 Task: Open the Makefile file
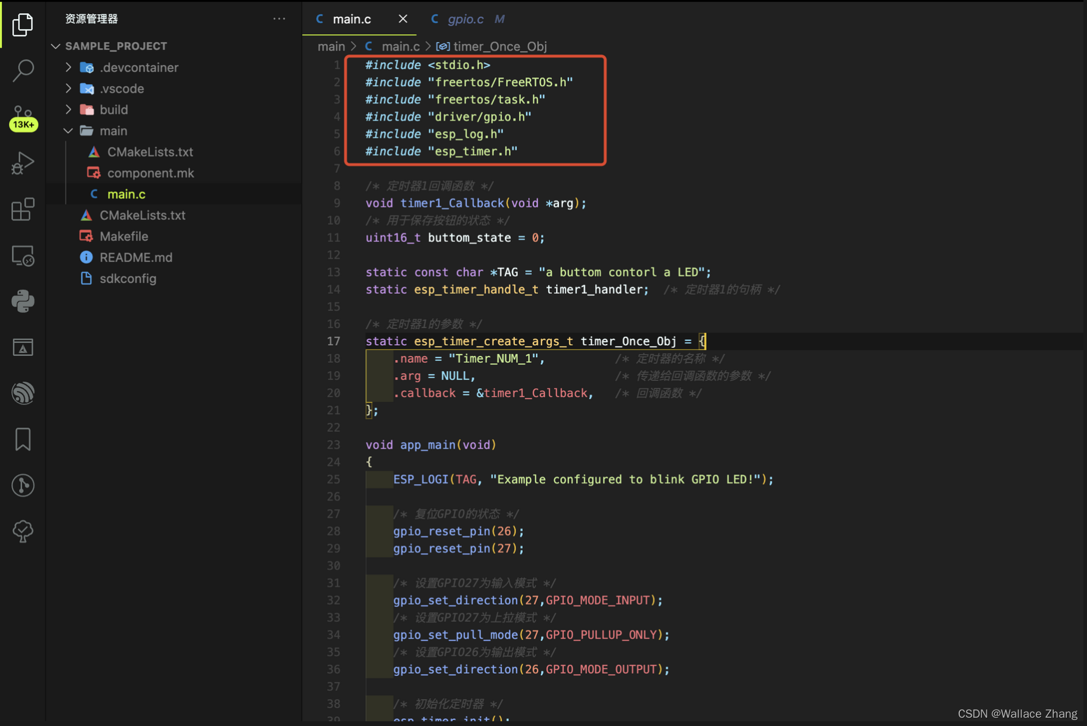[x=124, y=236]
